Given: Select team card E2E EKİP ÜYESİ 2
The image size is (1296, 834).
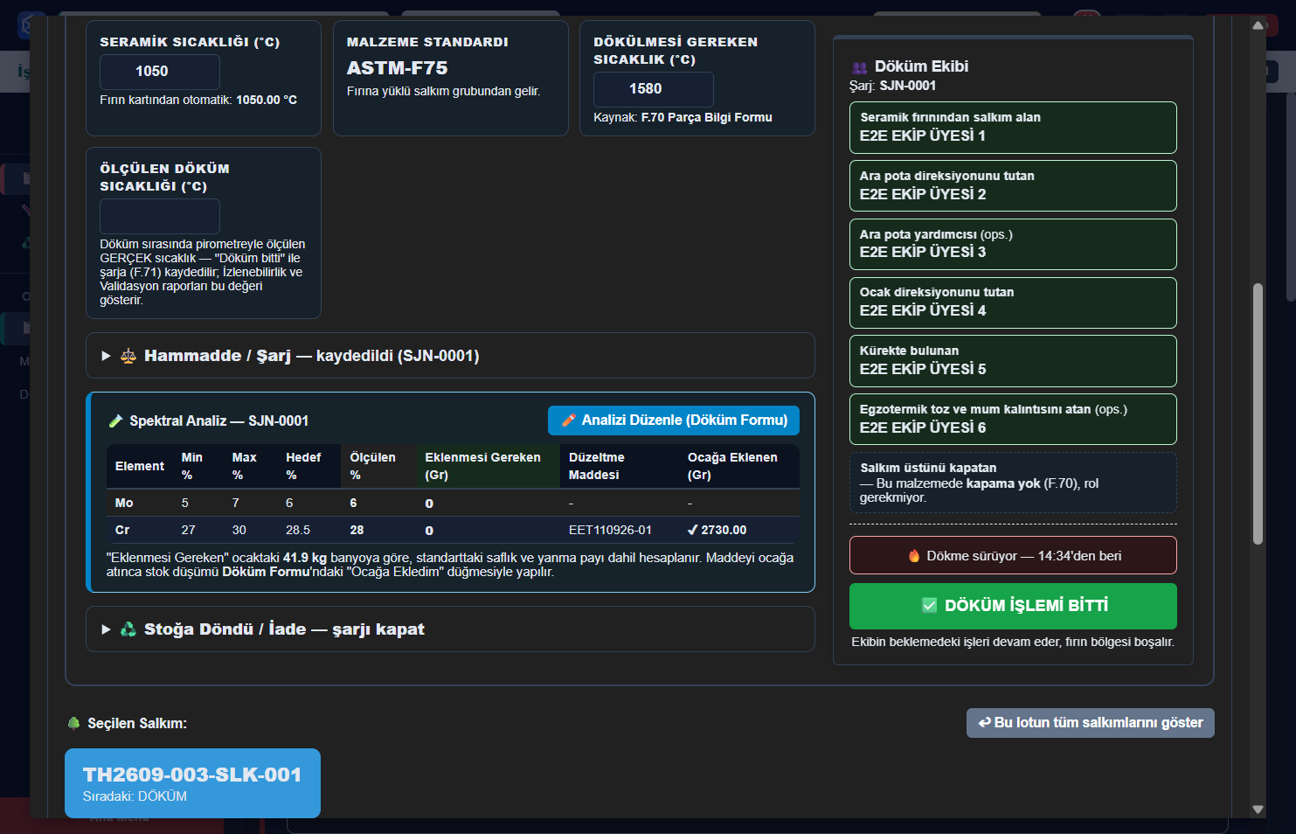Looking at the screenshot, I should click(1013, 186).
